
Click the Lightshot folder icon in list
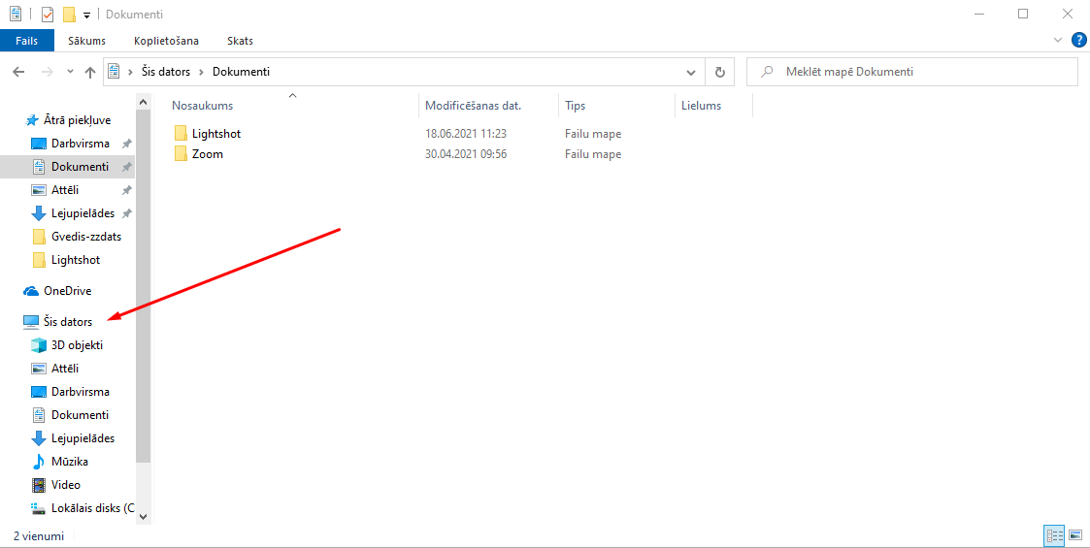click(181, 133)
